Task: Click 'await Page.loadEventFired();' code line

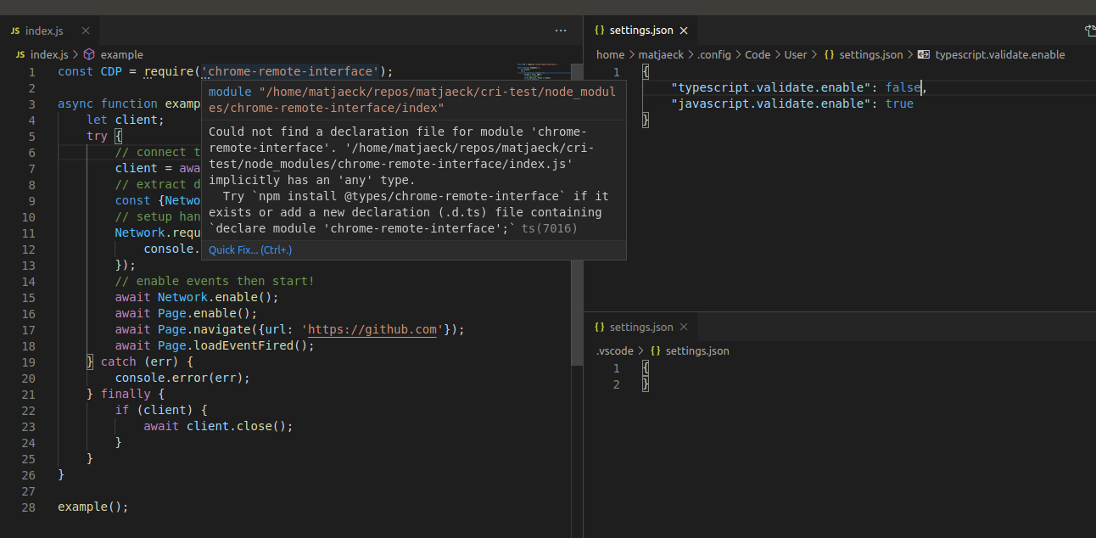Action: point(215,345)
